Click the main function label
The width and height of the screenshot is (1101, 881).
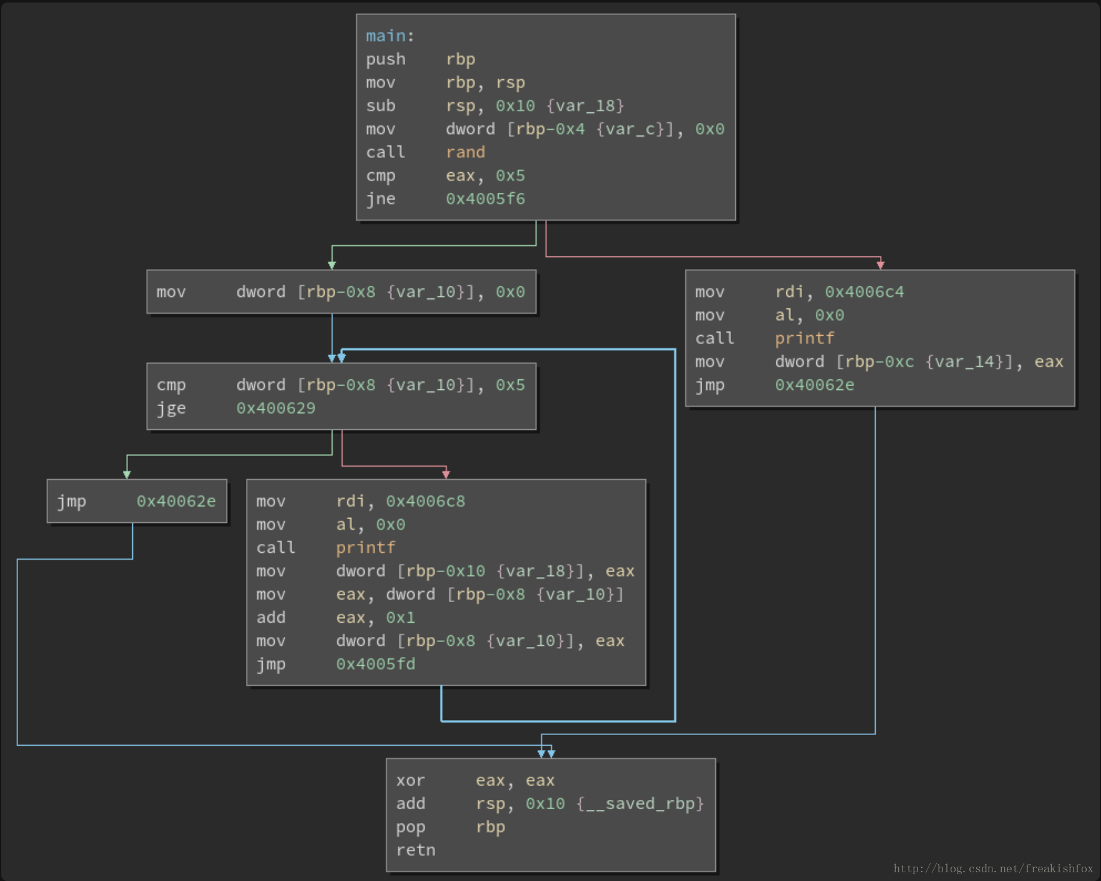pyautogui.click(x=386, y=36)
